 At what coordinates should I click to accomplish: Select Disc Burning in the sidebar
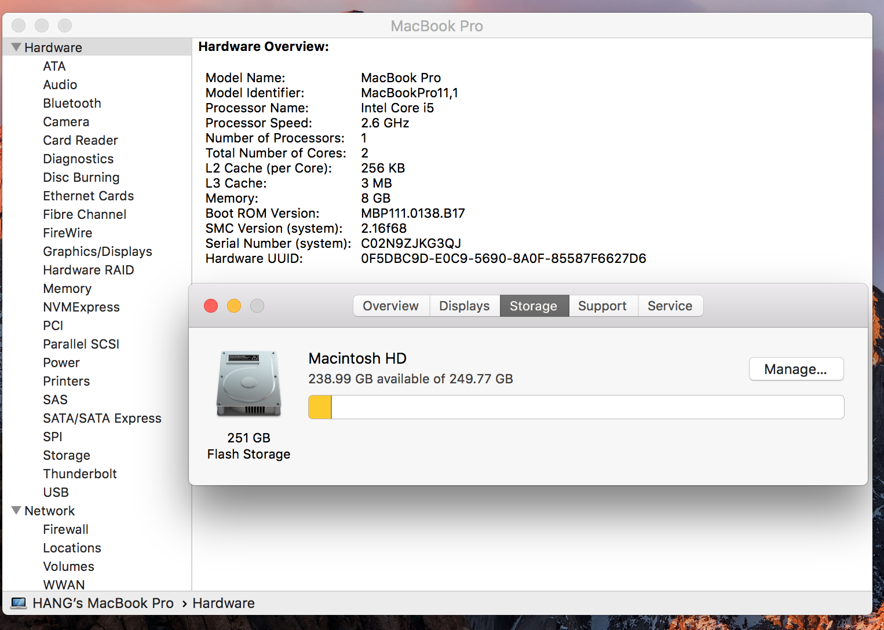(x=82, y=177)
